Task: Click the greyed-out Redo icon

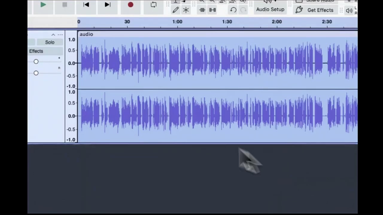Action: (243, 10)
